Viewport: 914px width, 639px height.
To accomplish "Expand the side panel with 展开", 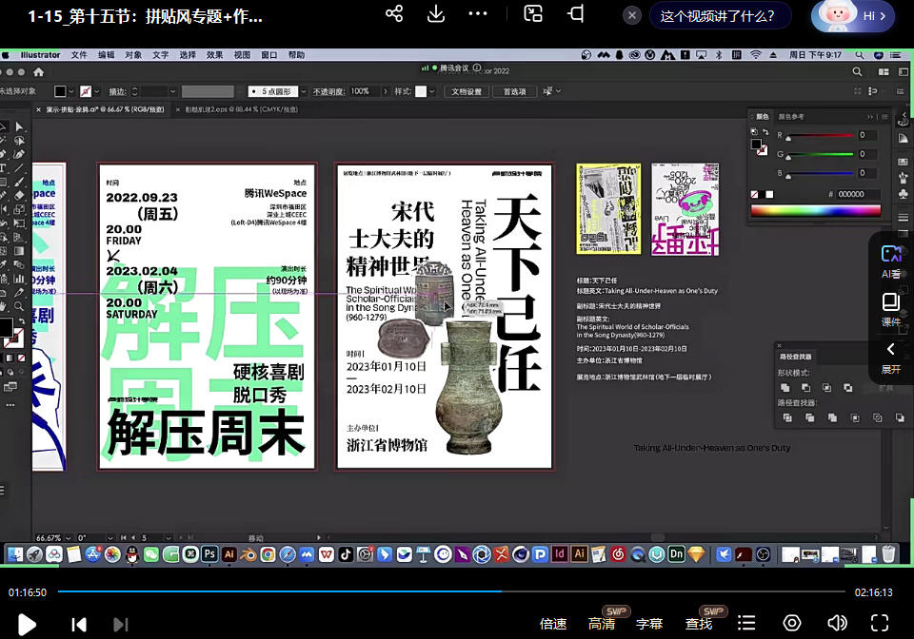I will coord(891,358).
